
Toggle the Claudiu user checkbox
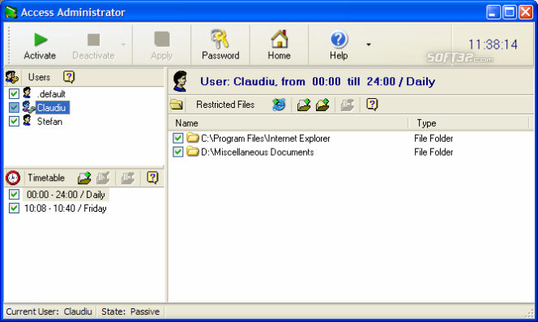pos(14,107)
